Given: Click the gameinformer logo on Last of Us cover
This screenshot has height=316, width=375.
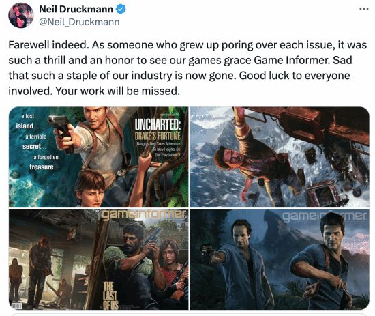Looking at the screenshot, I should [x=144, y=214].
